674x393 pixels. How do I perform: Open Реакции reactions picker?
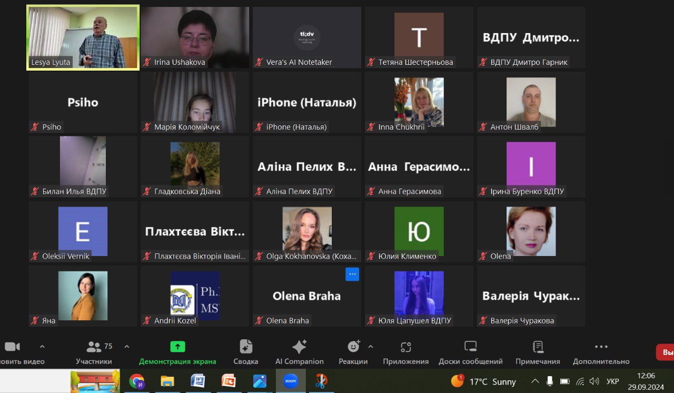353,352
